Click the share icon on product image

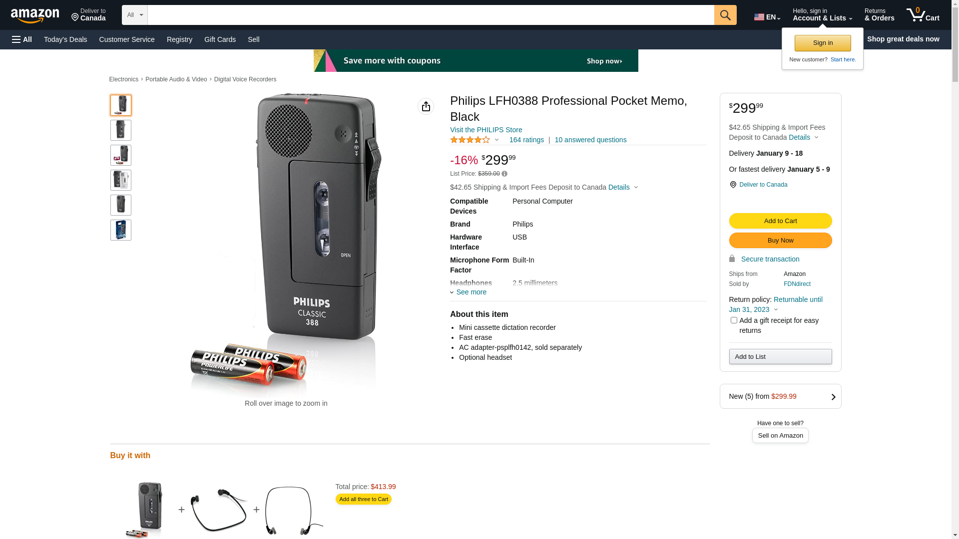pos(426,106)
